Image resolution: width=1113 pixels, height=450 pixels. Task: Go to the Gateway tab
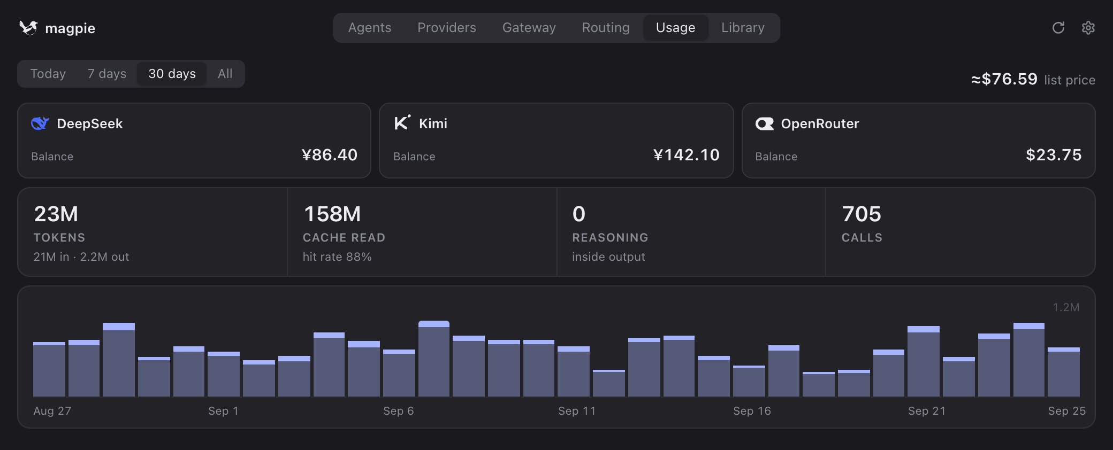click(x=529, y=28)
